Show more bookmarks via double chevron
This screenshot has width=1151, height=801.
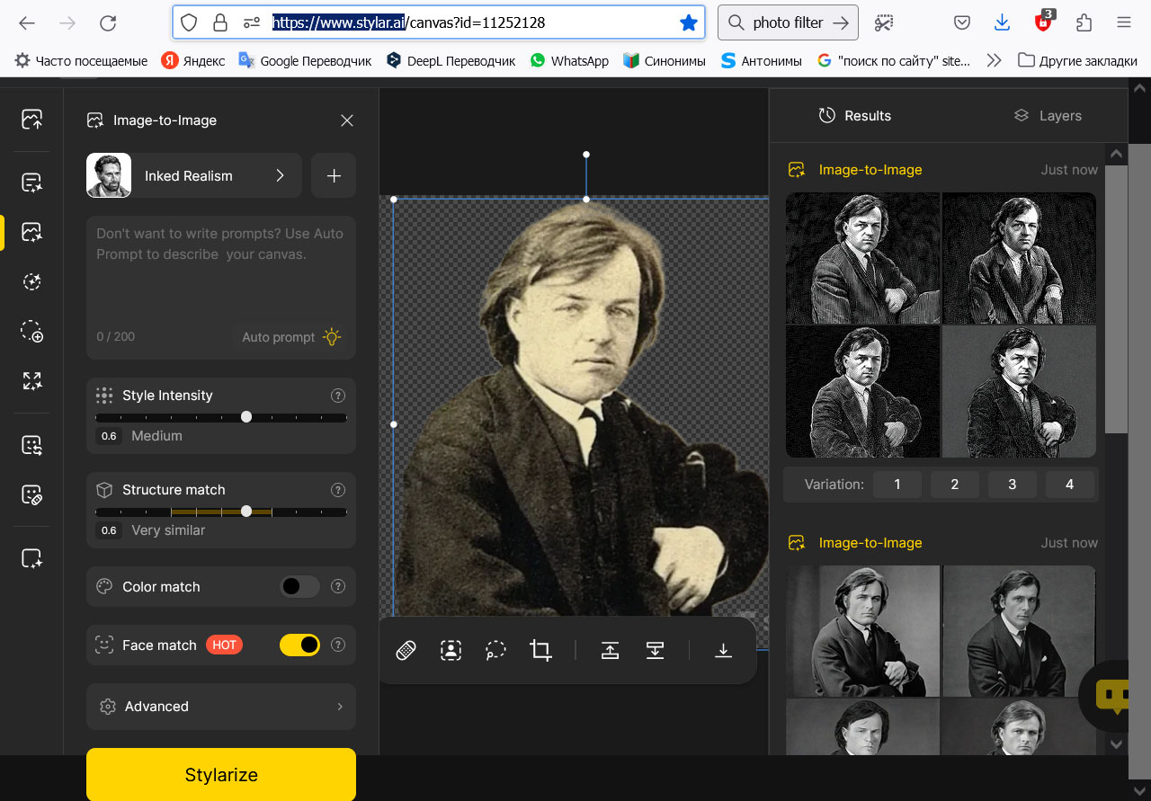(x=994, y=60)
